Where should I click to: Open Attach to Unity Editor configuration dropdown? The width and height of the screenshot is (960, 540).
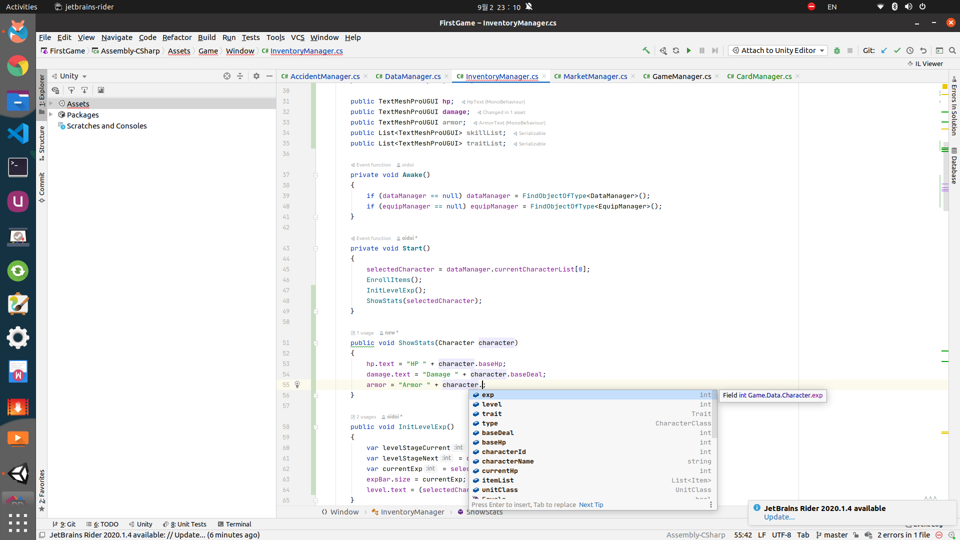pos(778,50)
